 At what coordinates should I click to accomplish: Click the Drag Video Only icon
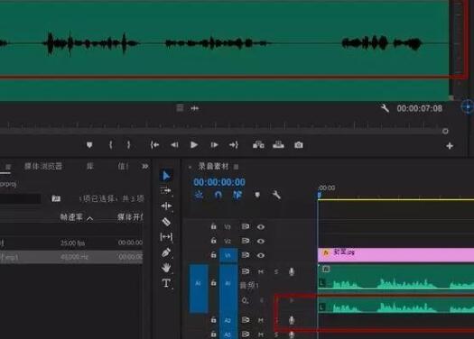[180, 108]
